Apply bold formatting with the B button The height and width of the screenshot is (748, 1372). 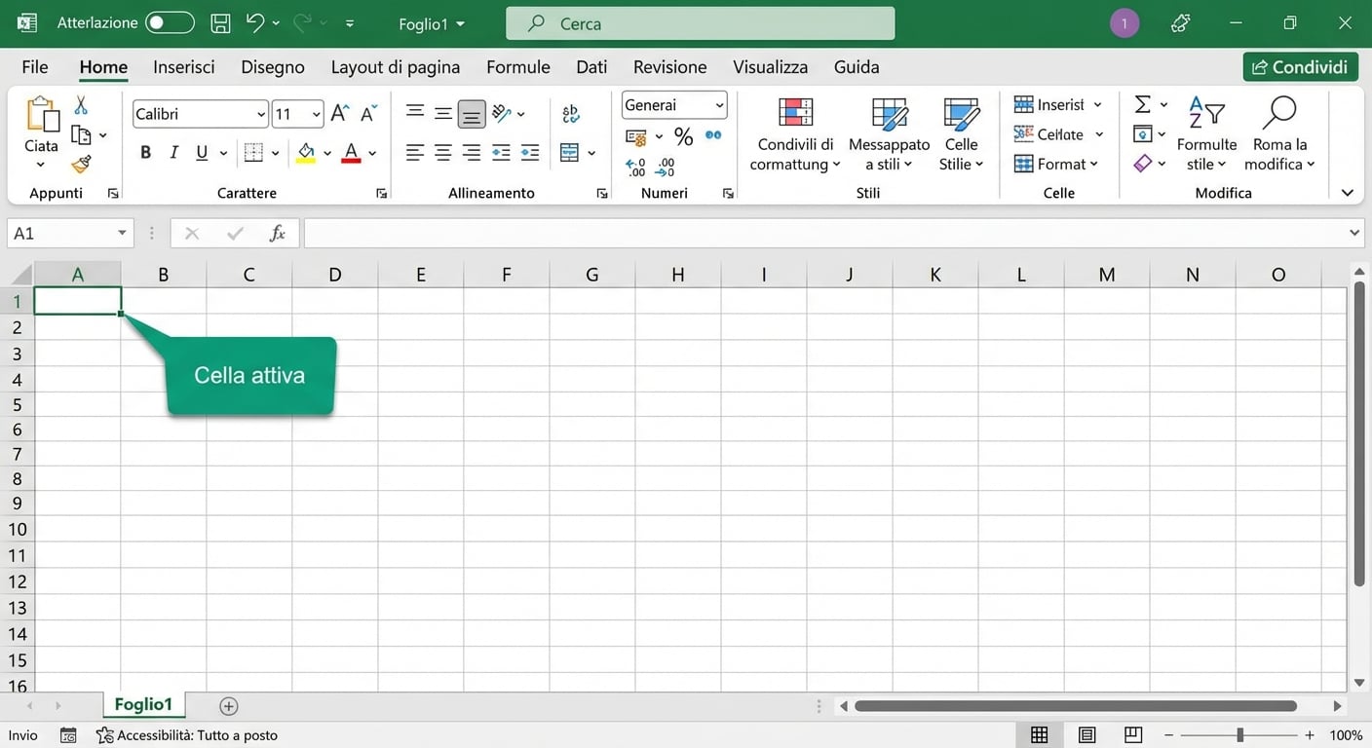coord(145,153)
